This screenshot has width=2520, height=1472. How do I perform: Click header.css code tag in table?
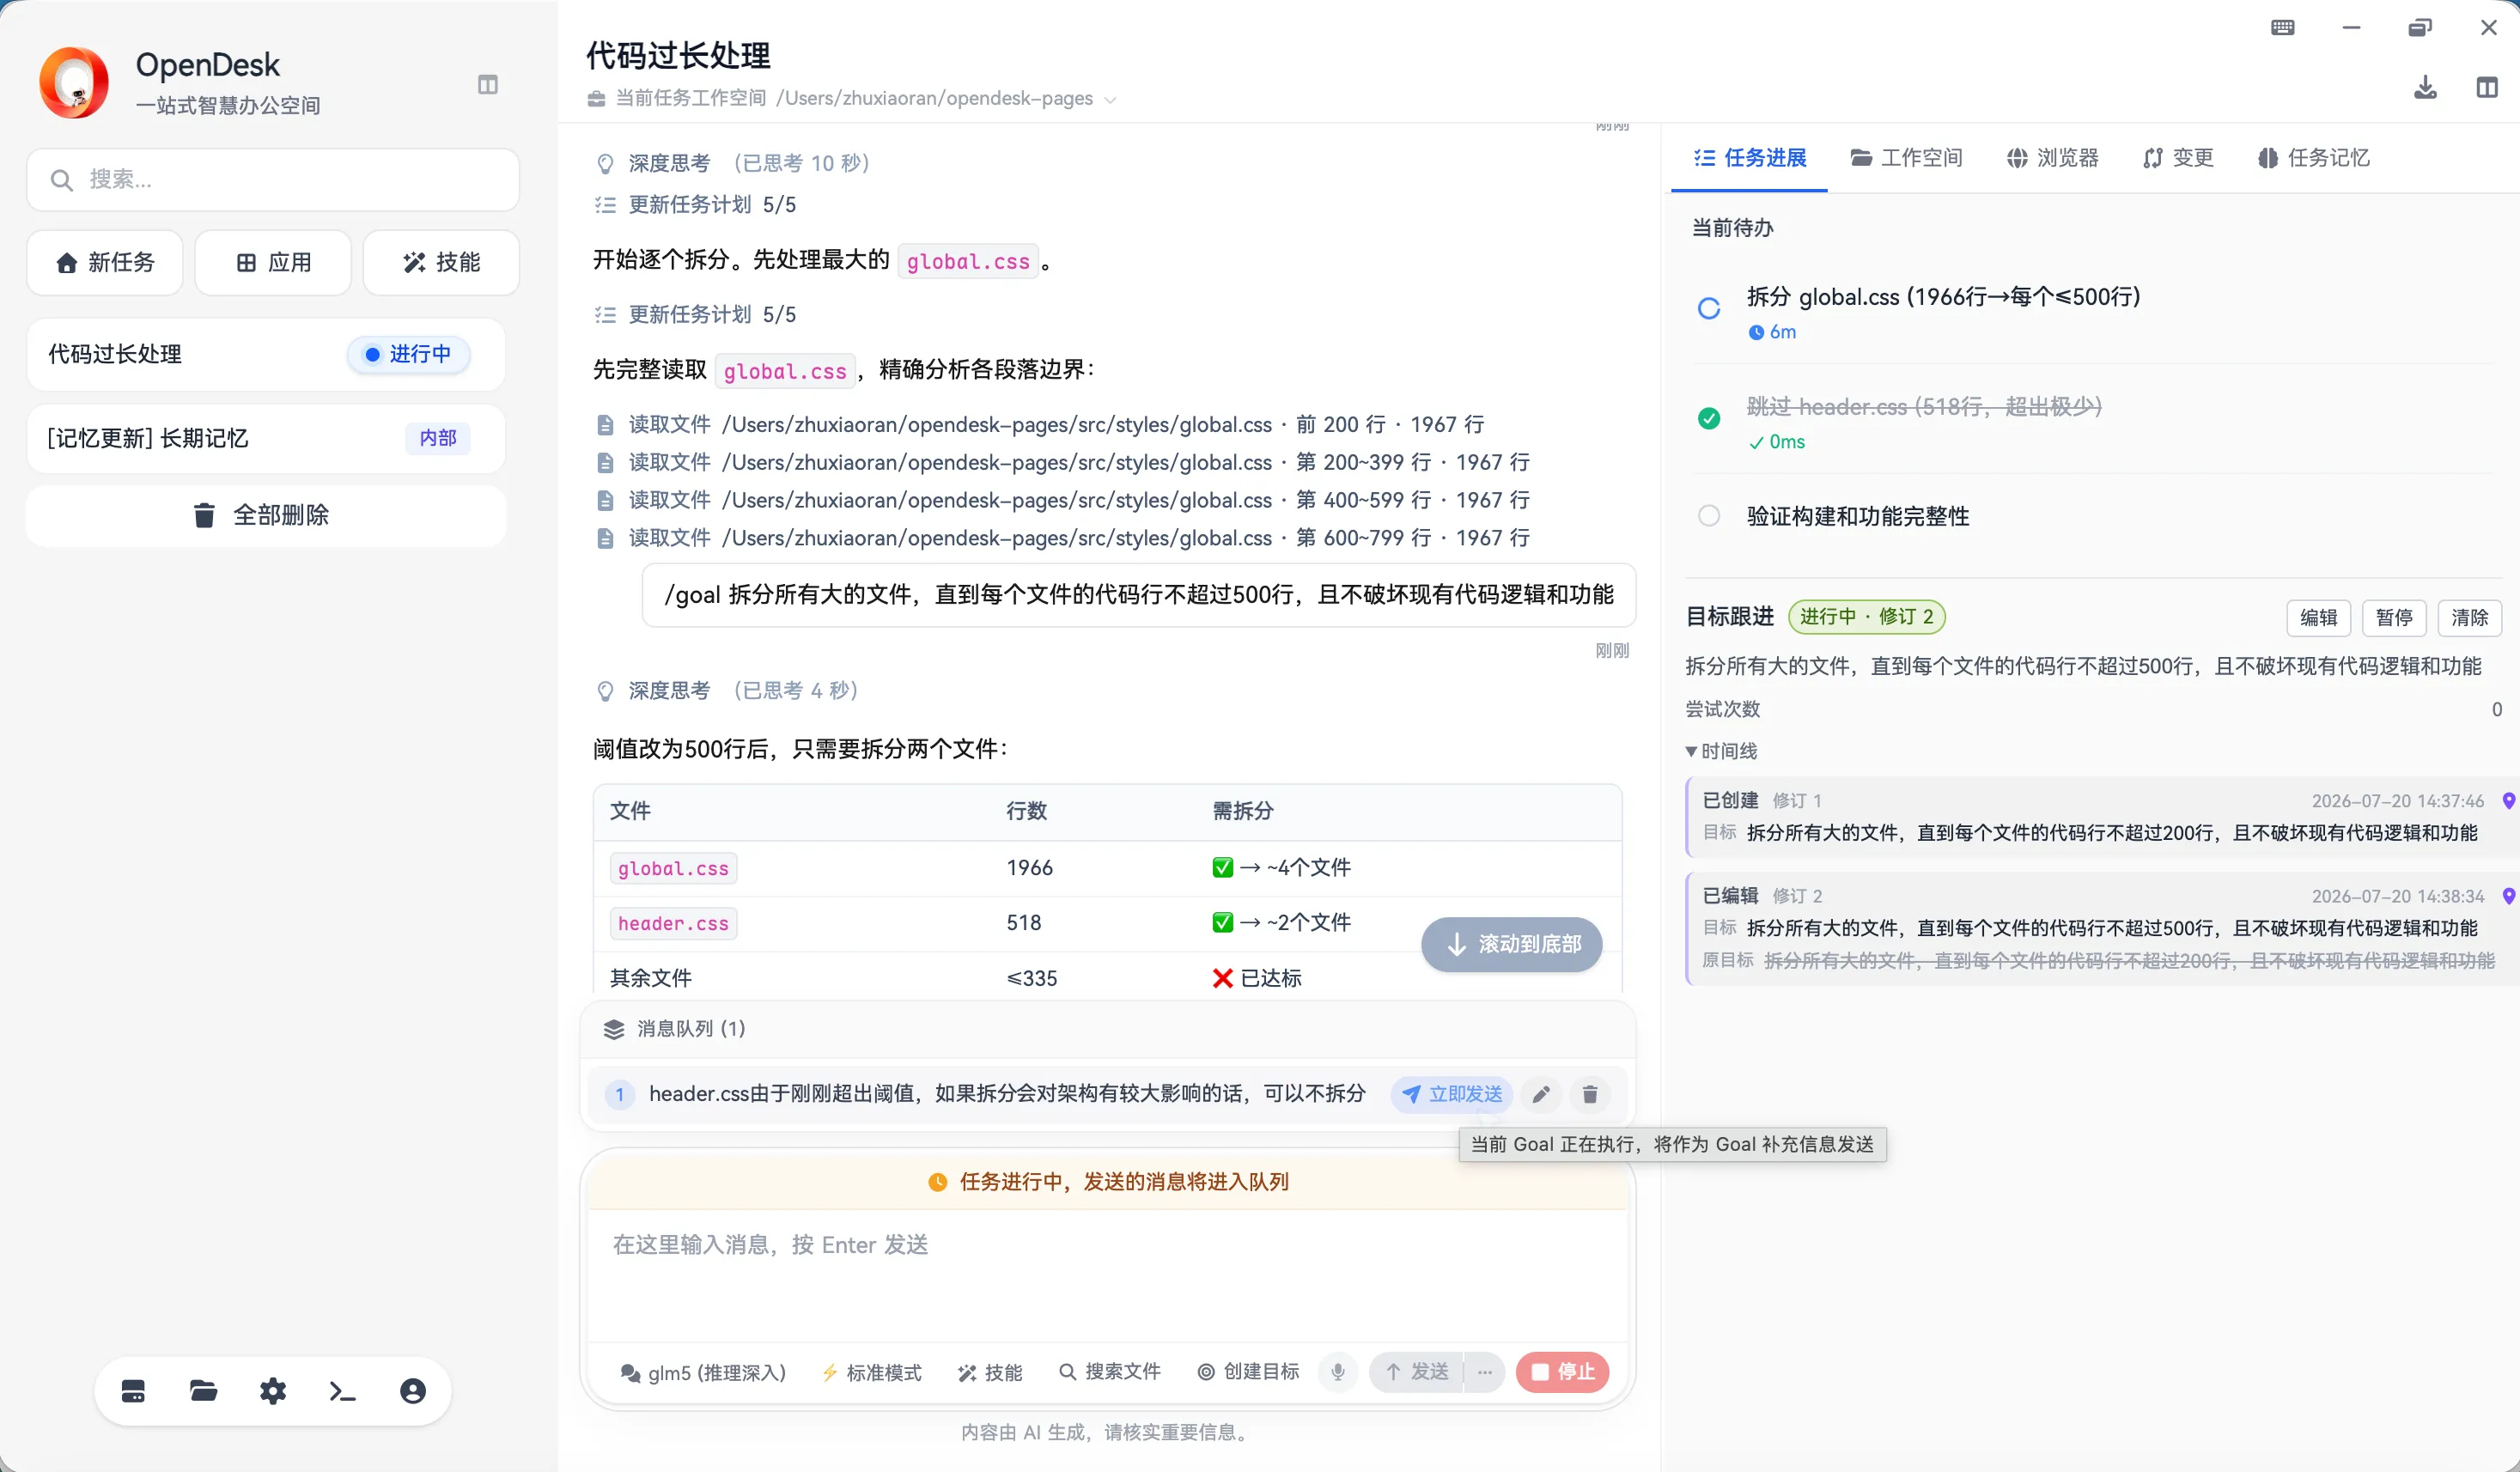673,924
